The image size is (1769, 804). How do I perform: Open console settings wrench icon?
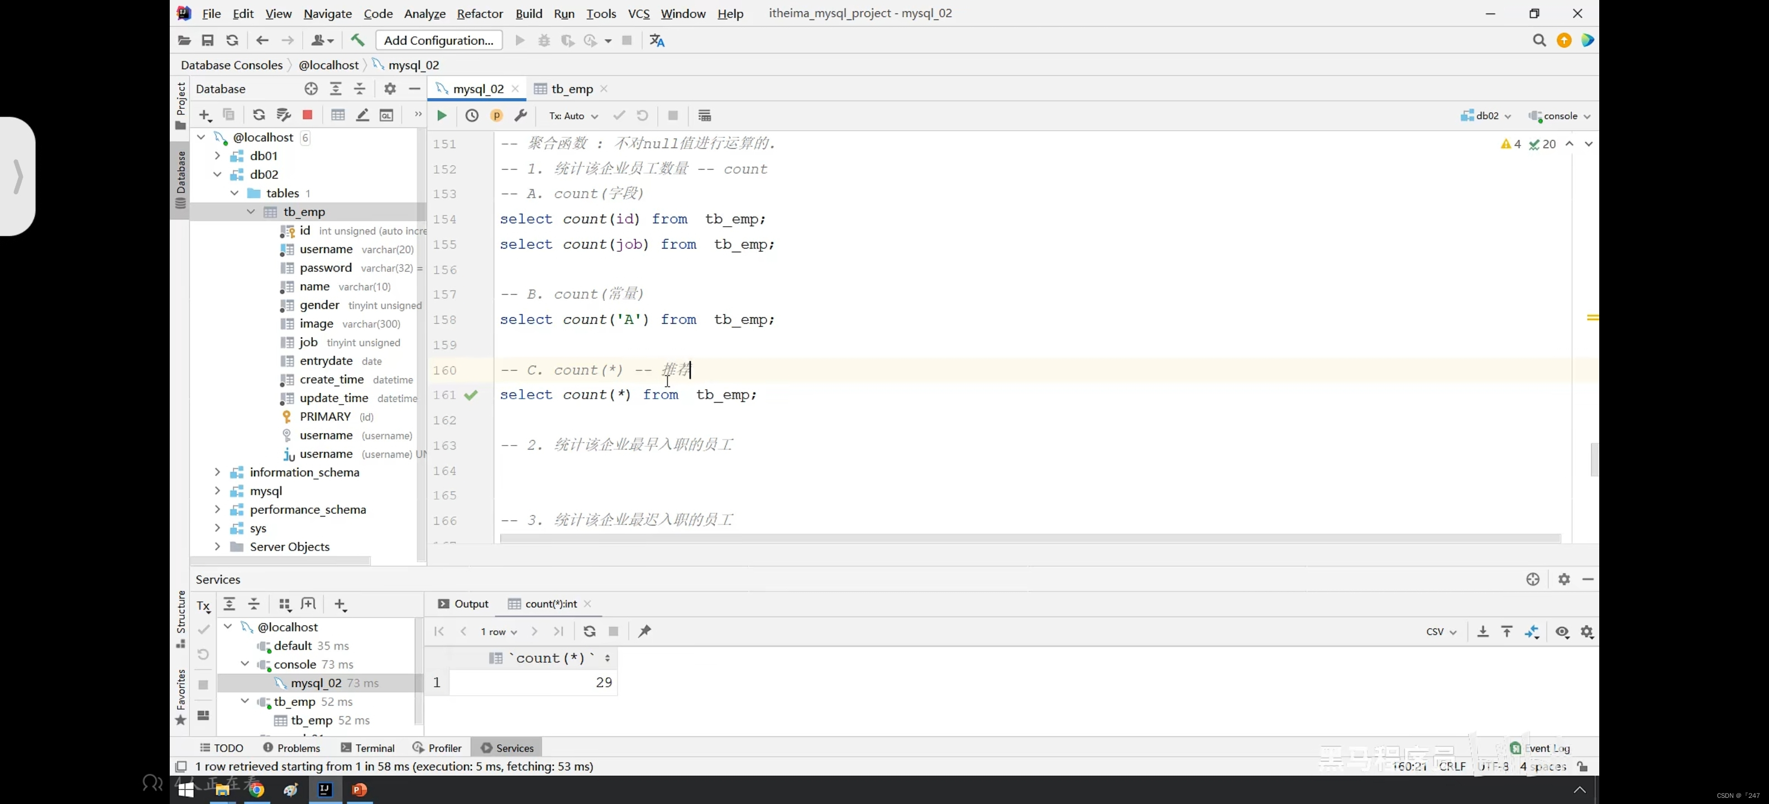click(520, 116)
